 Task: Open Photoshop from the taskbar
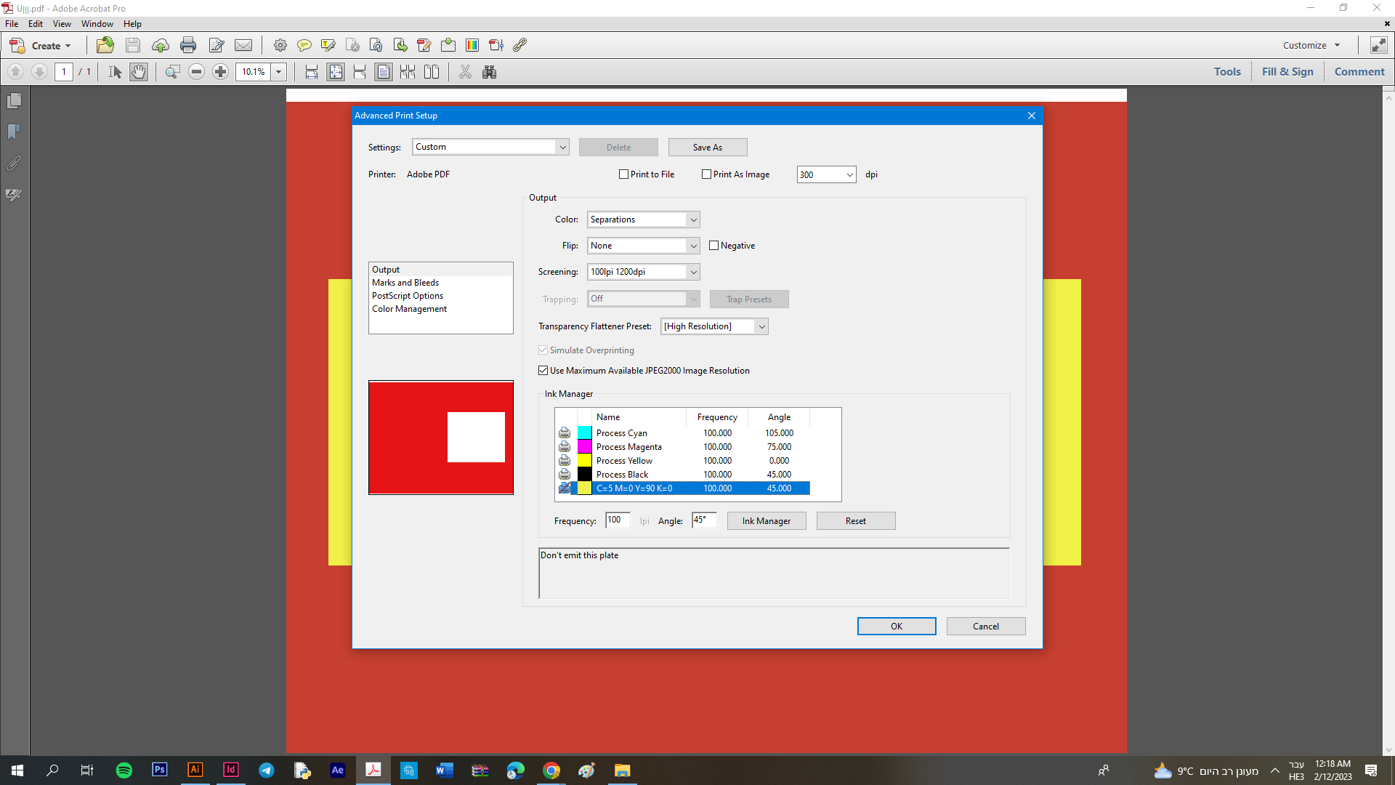159,770
